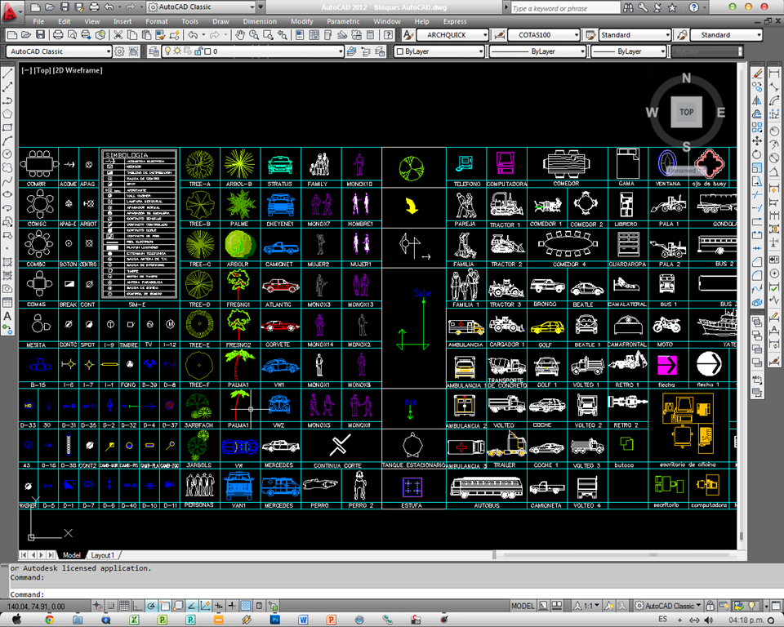Image resolution: width=784 pixels, height=627 pixels.
Task: Click the search keyword input field
Action: [564, 8]
